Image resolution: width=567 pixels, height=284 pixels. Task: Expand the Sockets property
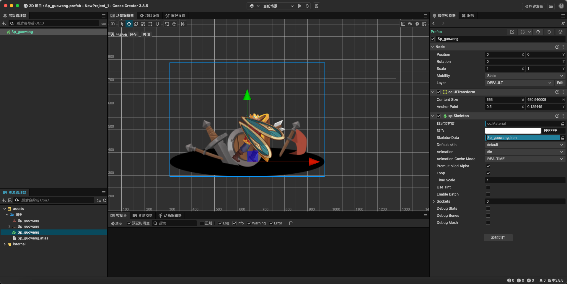click(x=434, y=201)
